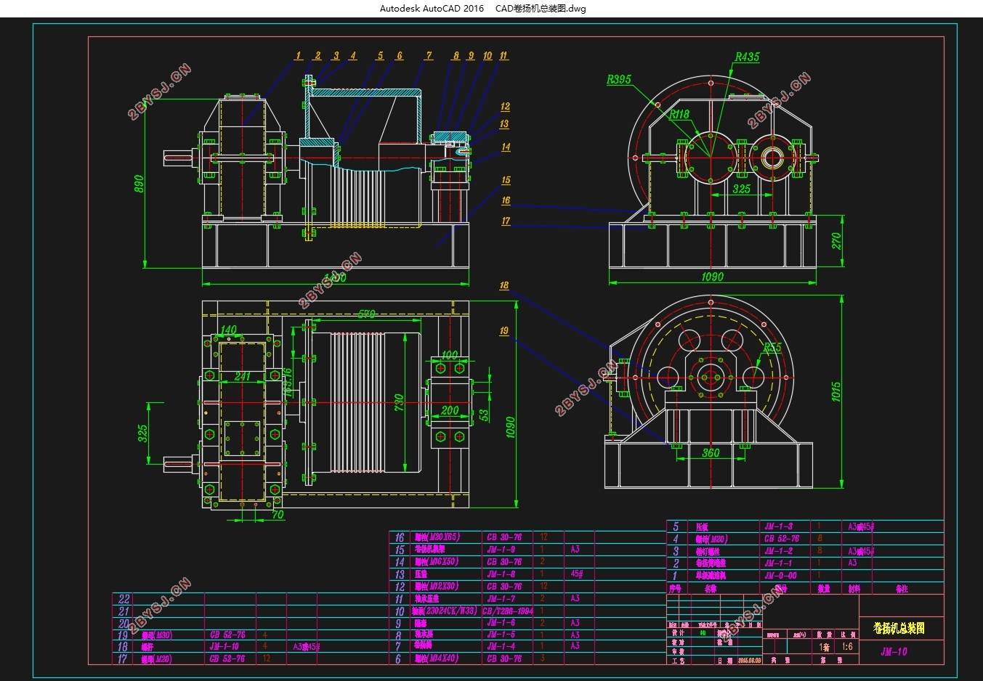Select part balloon number 19
The image size is (983, 681).
tap(504, 330)
